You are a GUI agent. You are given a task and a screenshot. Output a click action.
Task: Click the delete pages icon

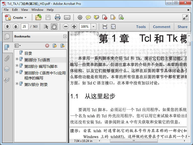(x=105, y=17)
